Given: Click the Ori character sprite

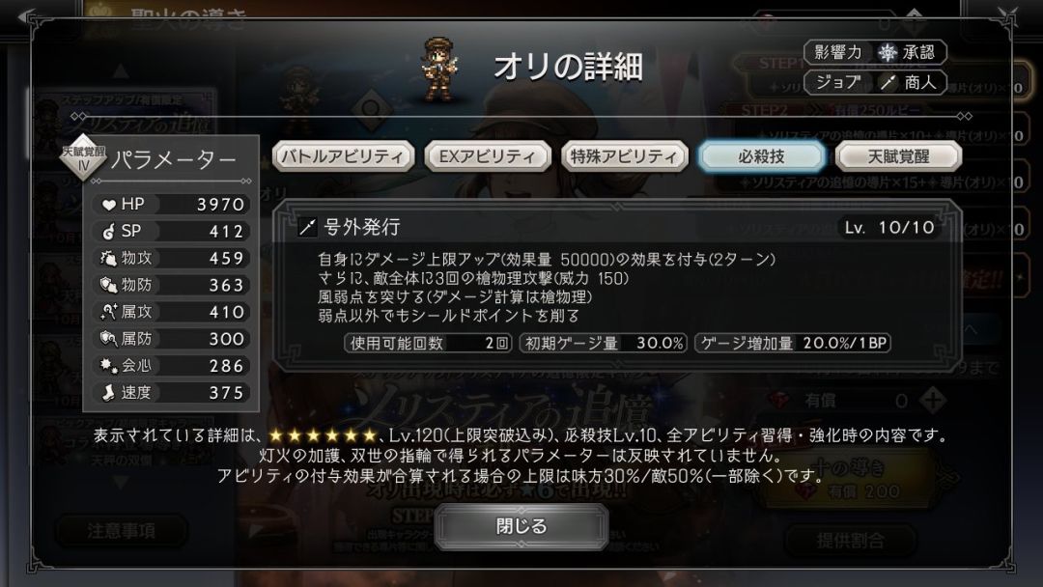Looking at the screenshot, I should pyautogui.click(x=439, y=70).
